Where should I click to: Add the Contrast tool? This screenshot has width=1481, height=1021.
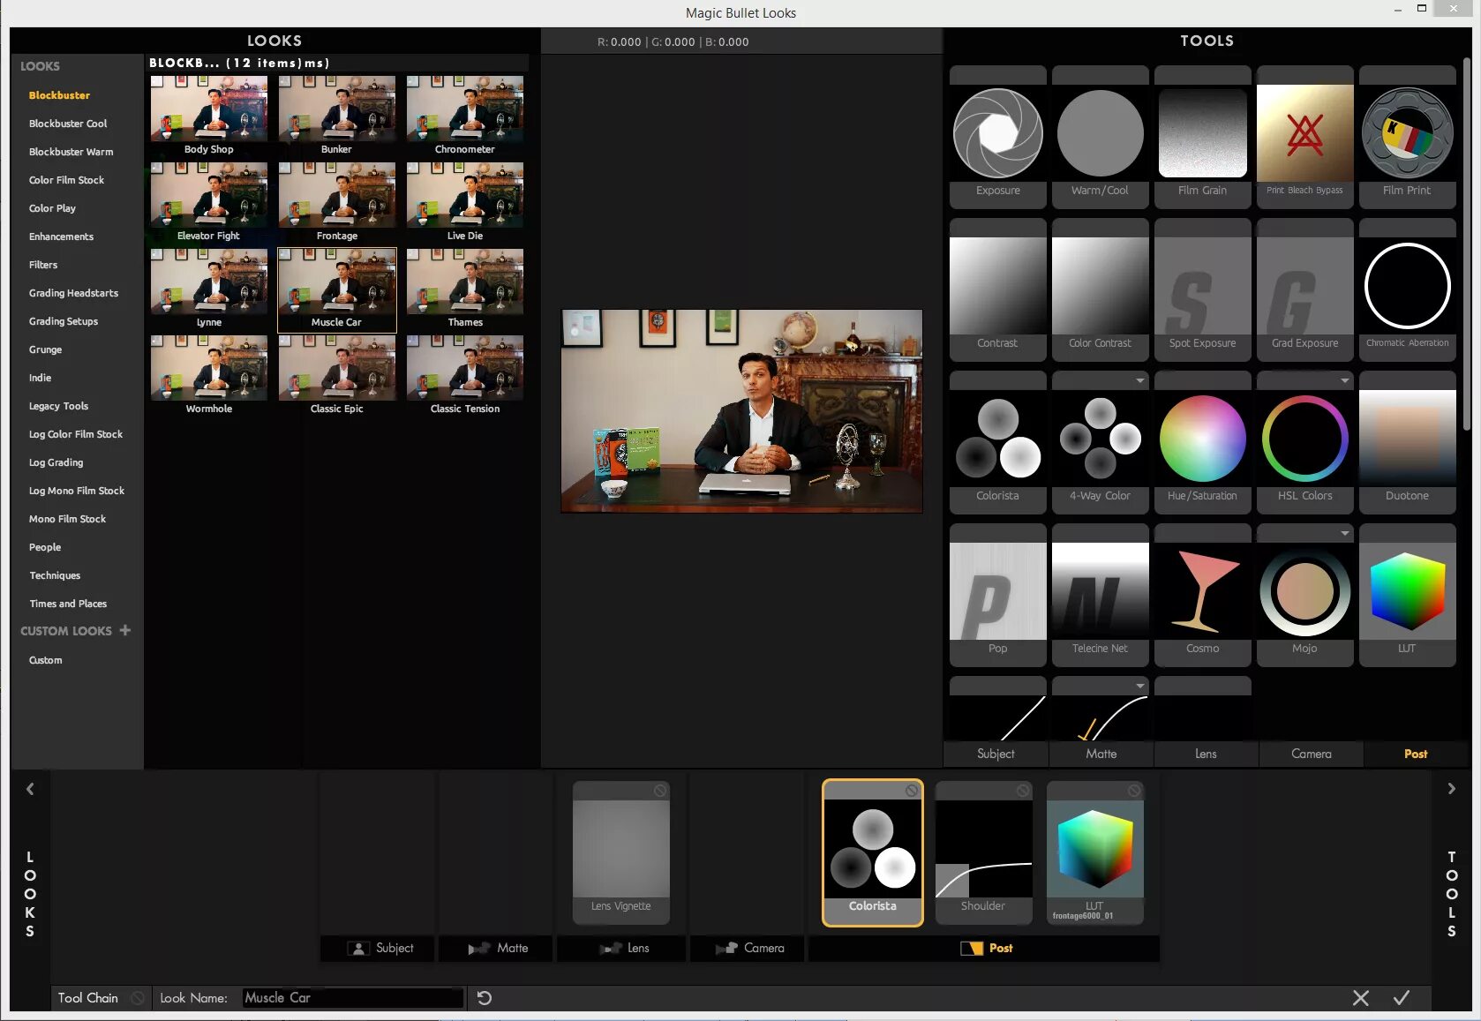click(x=997, y=289)
